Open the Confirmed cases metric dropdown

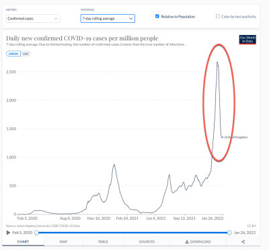point(33,19)
